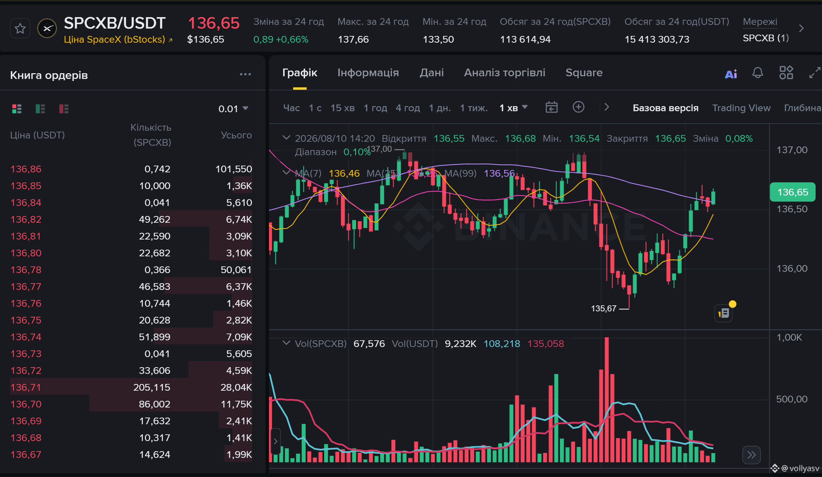
Task: Open the 0.01 price grouping dropdown
Action: point(233,109)
